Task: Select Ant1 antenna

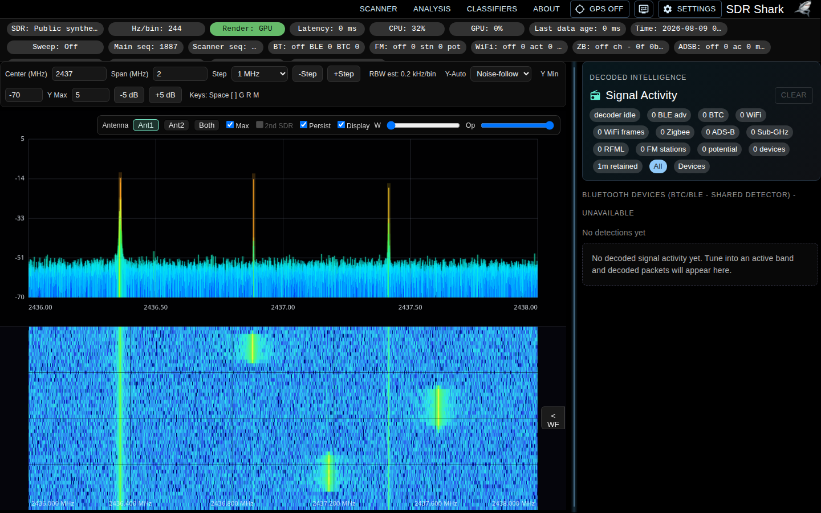Action: pos(146,125)
